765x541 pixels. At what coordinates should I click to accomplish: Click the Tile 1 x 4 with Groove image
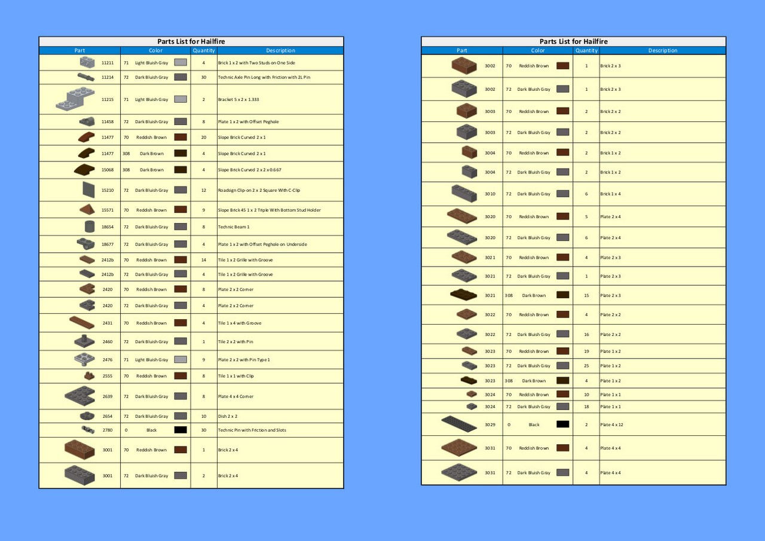click(82, 323)
